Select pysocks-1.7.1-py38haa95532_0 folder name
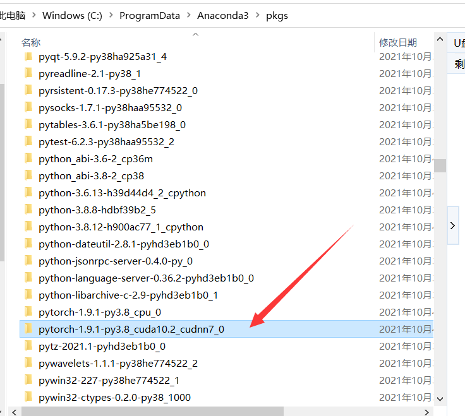 110,108
